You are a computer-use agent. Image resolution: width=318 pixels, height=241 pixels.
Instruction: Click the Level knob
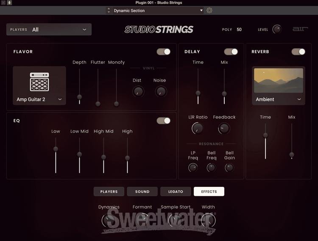click(276, 29)
